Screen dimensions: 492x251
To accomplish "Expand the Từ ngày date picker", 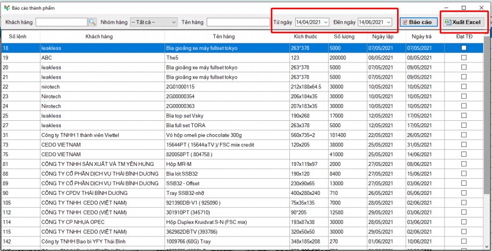I will [x=326, y=22].
